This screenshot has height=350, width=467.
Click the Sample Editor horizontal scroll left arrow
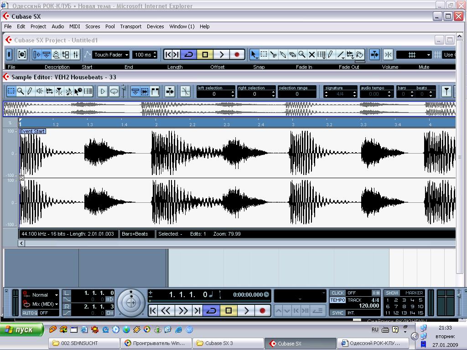[x=21, y=243]
